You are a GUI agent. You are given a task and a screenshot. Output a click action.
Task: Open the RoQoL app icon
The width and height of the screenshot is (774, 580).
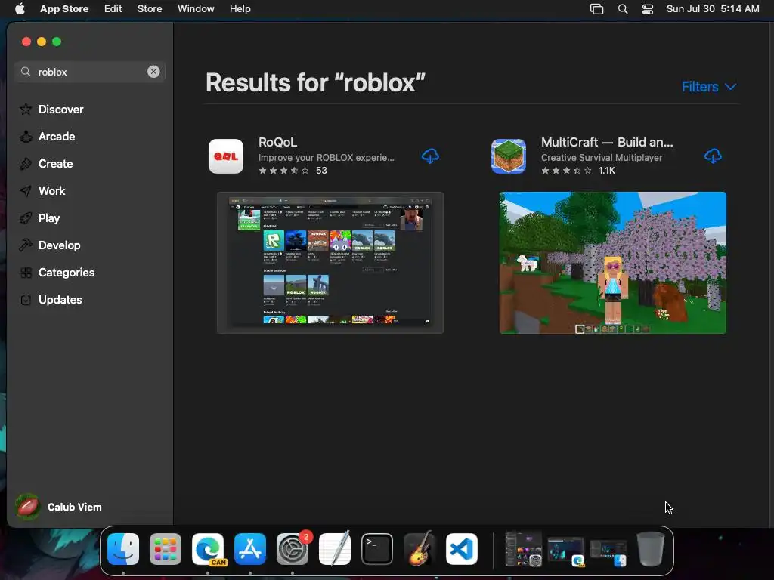pos(226,156)
